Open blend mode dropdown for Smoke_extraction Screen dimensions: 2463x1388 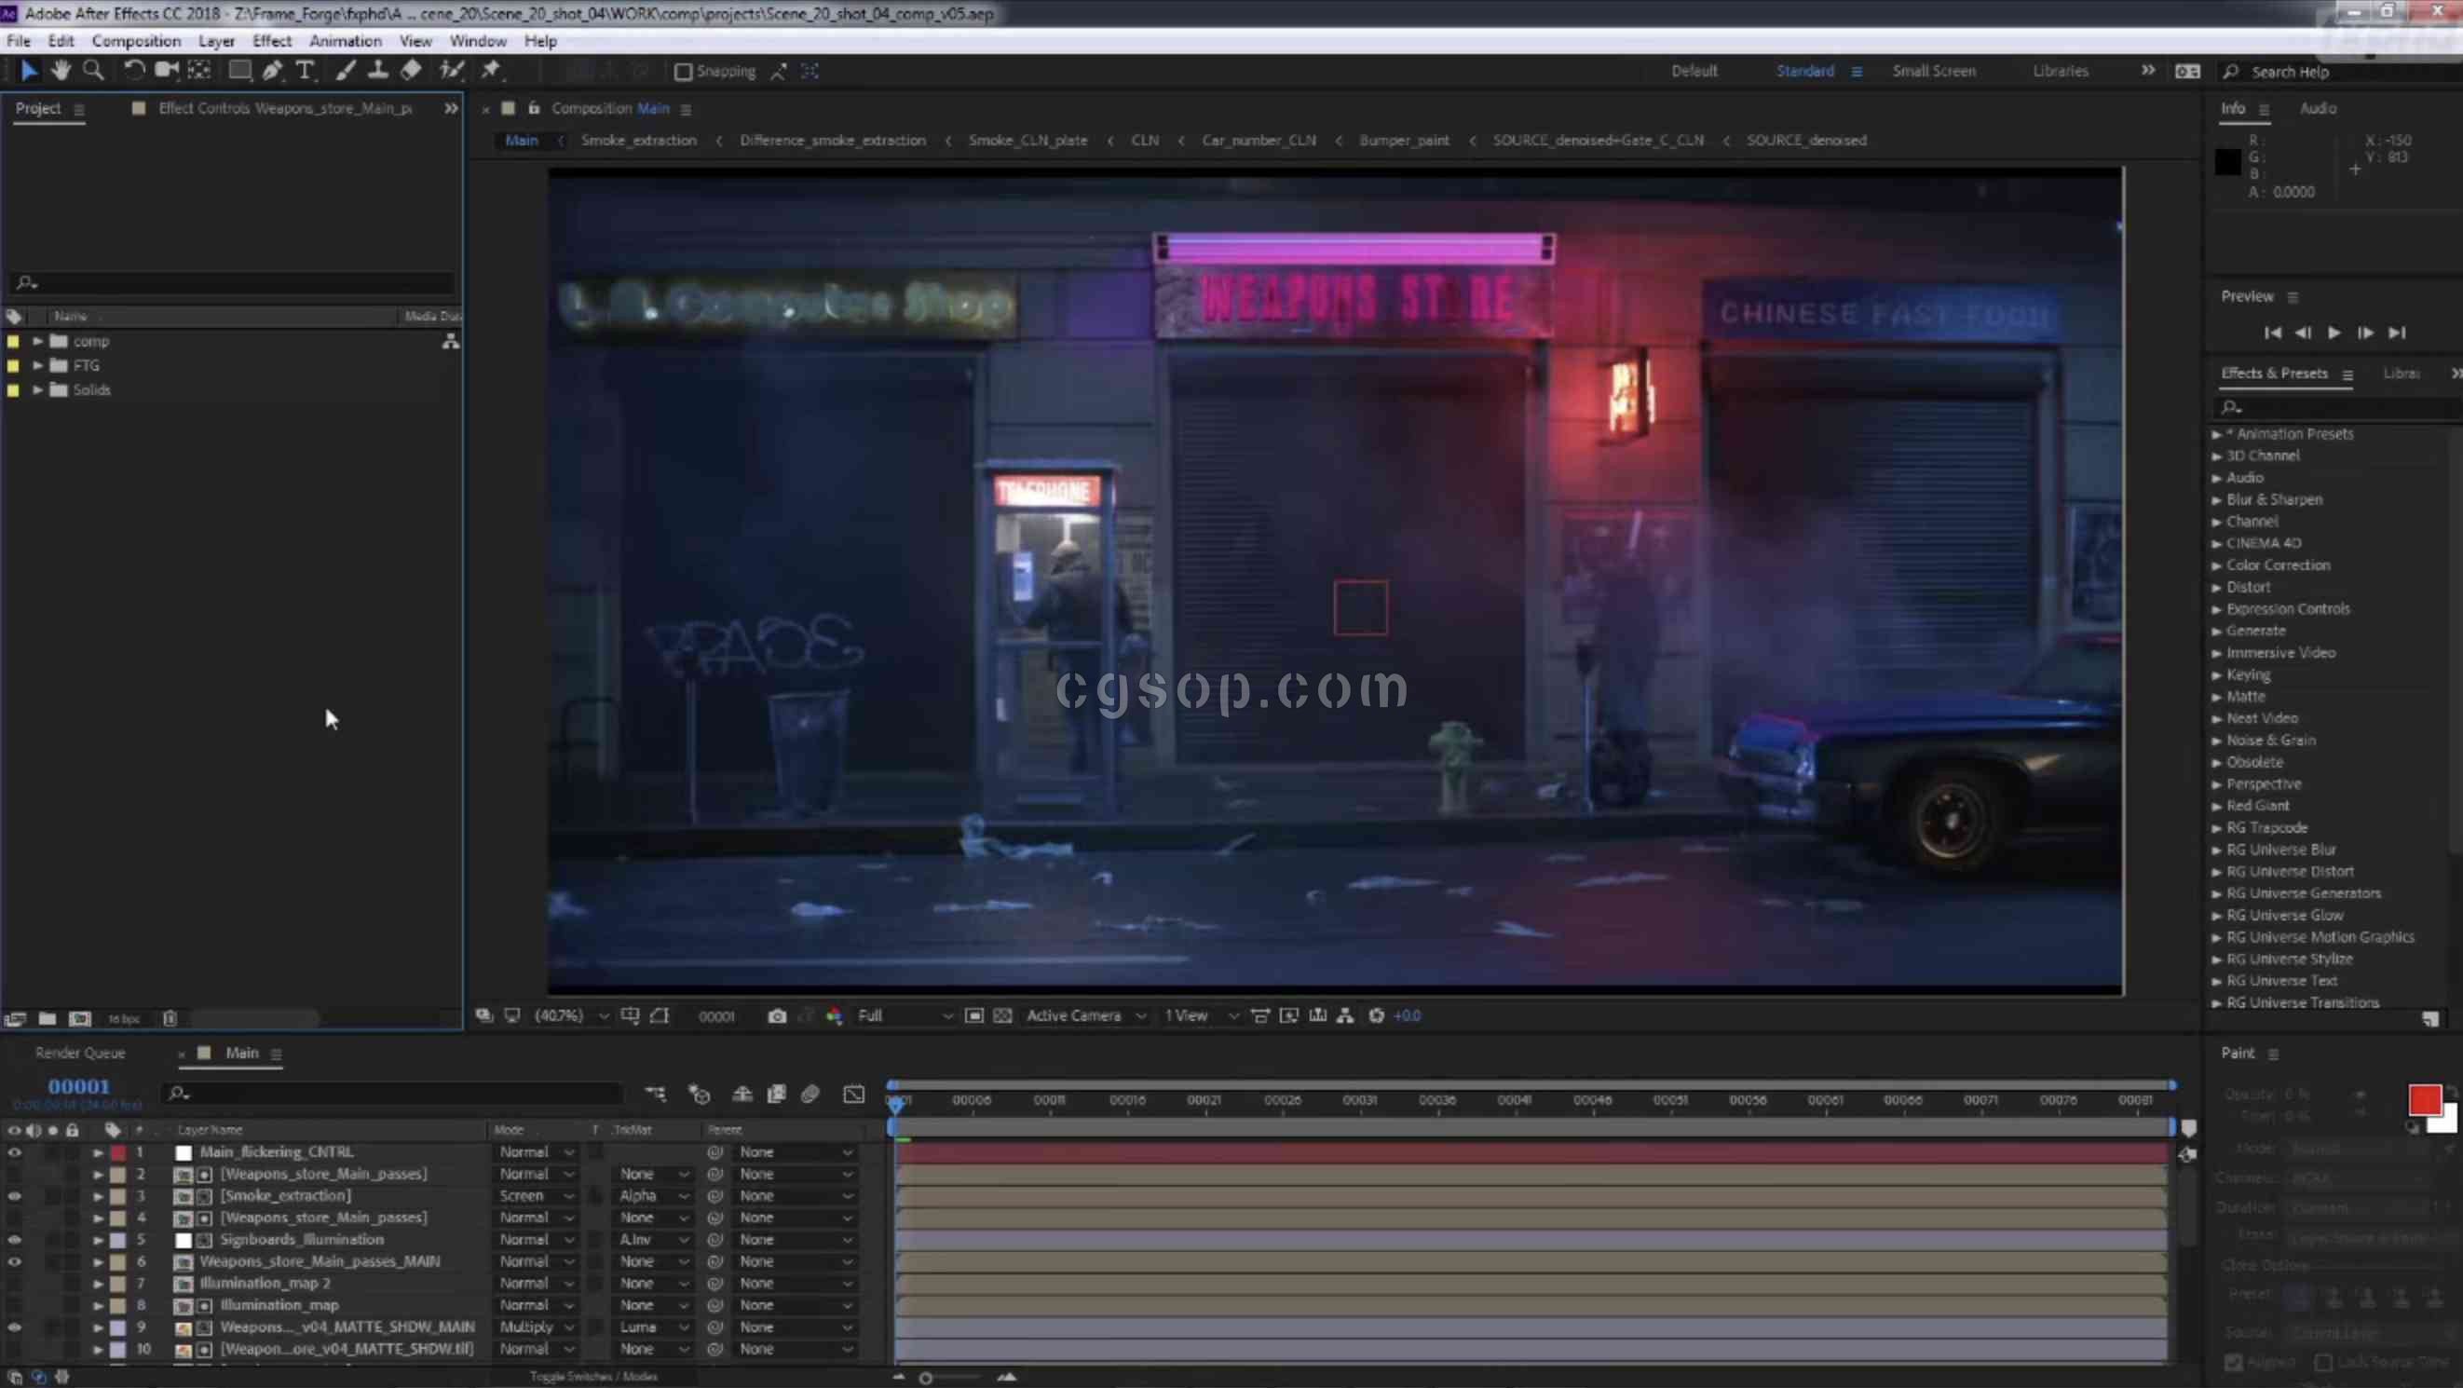click(x=536, y=1196)
